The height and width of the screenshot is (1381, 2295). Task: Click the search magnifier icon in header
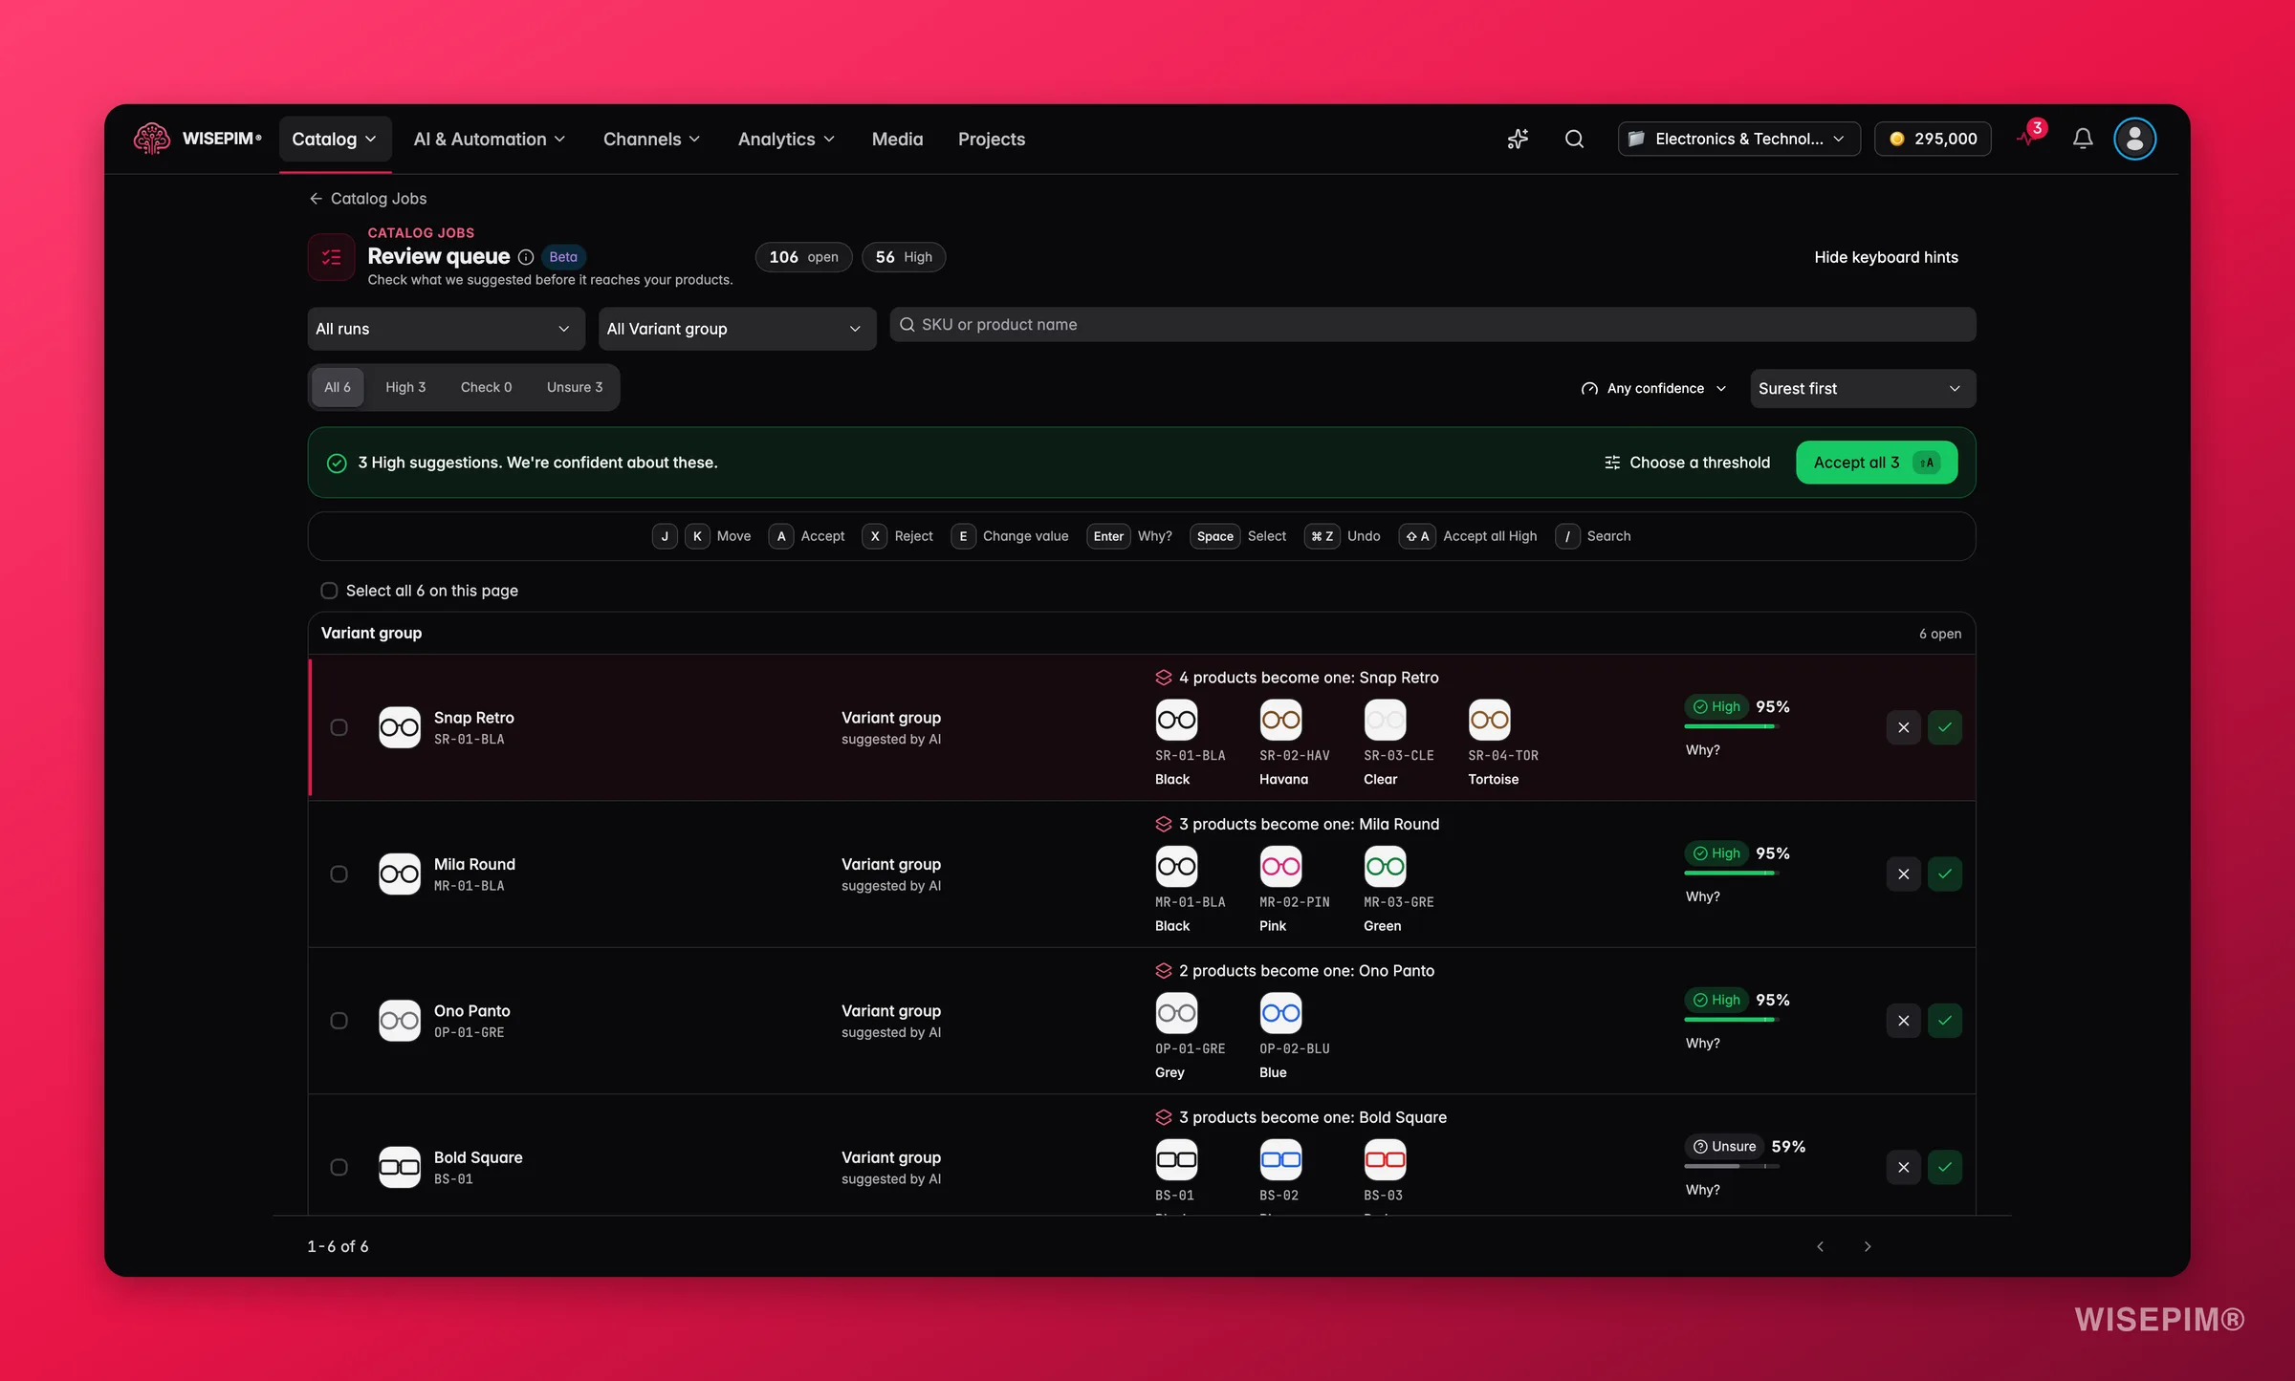point(1574,139)
